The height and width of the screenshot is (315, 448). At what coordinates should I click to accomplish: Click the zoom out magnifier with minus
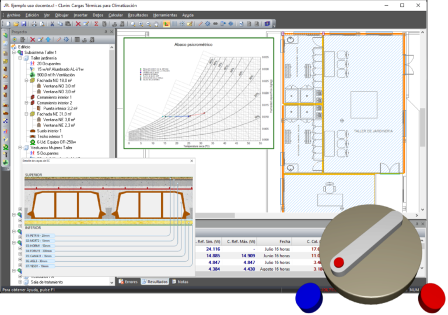(149, 24)
